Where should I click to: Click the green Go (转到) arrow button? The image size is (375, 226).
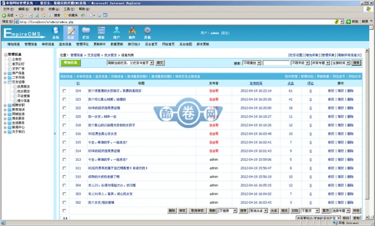click(x=348, y=22)
